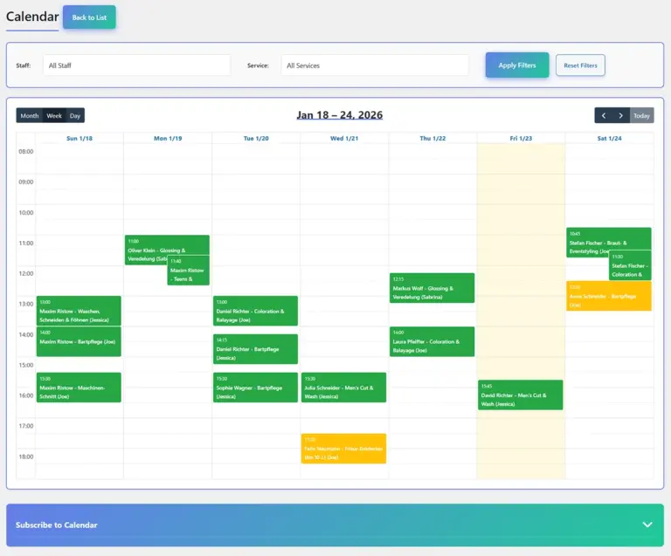Open the Mon 1/19 day header
671x556 pixels.
(168, 139)
